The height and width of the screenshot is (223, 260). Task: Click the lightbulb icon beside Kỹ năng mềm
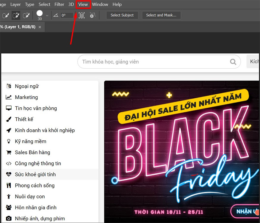point(9,141)
